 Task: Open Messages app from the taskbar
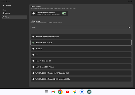pyautogui.click(x=82, y=92)
